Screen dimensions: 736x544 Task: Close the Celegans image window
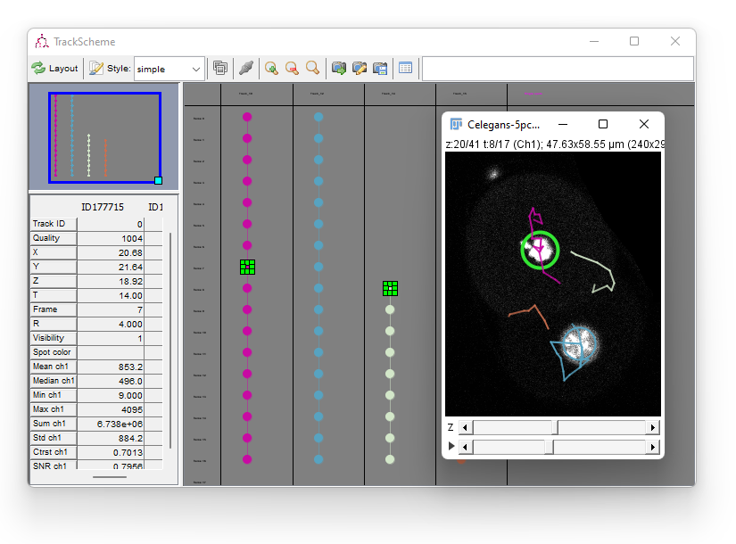pyautogui.click(x=644, y=124)
